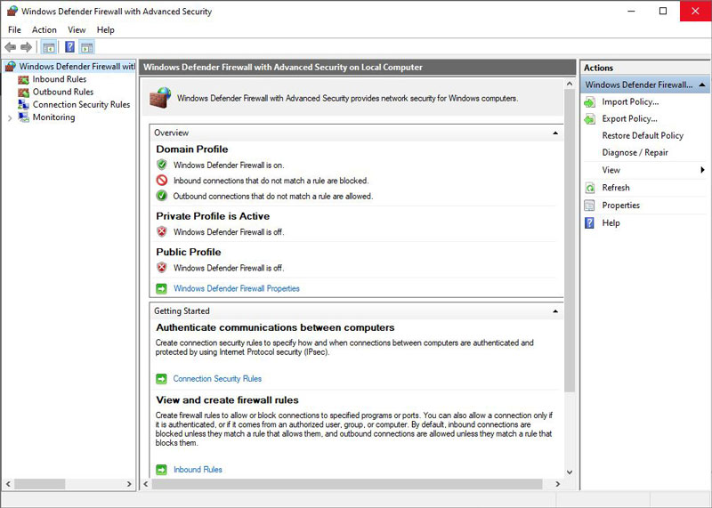Screen dimensions: 712x508
Task: Click the root firewall node icon in tree
Action: pos(11,67)
